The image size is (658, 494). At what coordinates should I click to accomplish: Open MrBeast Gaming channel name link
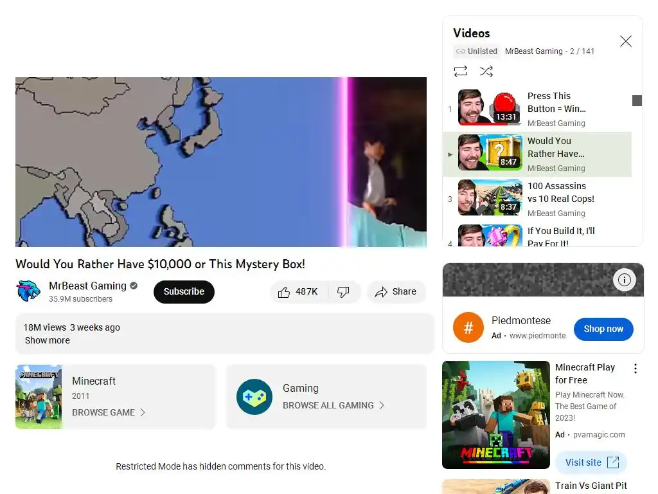pyautogui.click(x=87, y=286)
